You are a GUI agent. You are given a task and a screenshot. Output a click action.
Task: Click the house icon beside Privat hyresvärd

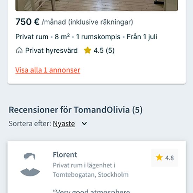tap(19, 51)
